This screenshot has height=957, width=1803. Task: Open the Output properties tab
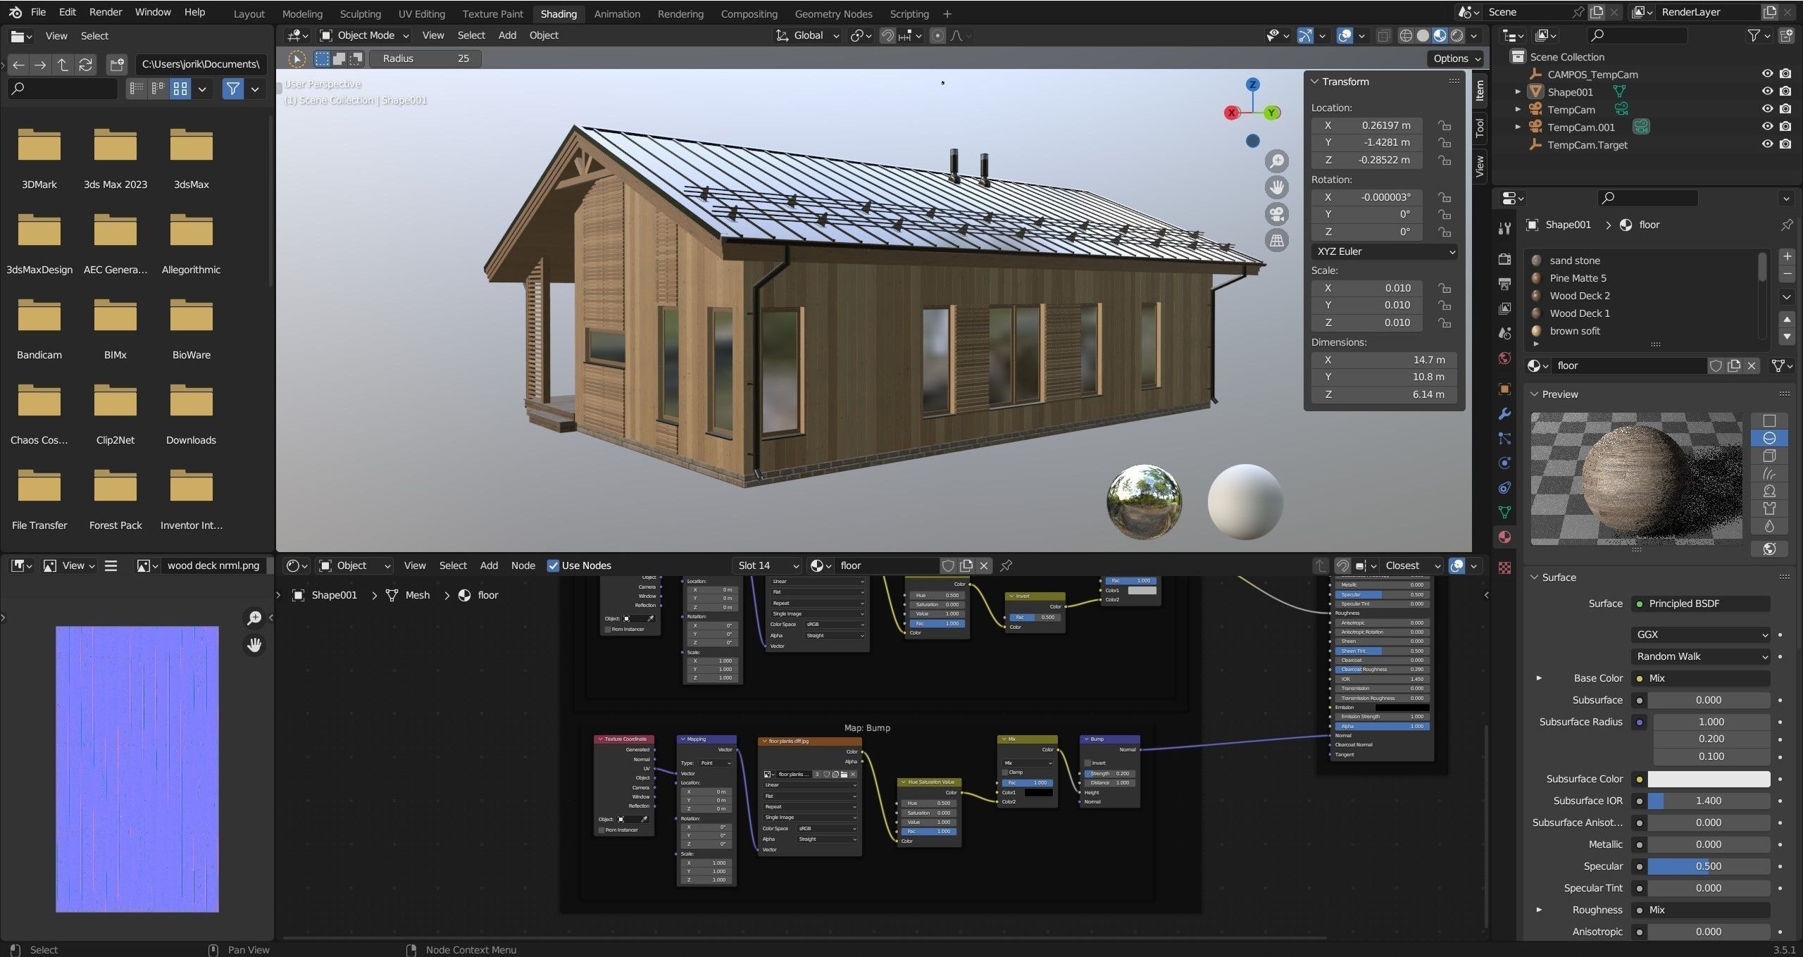(x=1504, y=284)
